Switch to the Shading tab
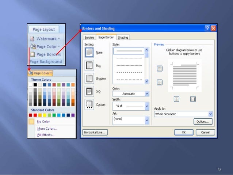Screen dimensions: 233x175 [x=123, y=38]
